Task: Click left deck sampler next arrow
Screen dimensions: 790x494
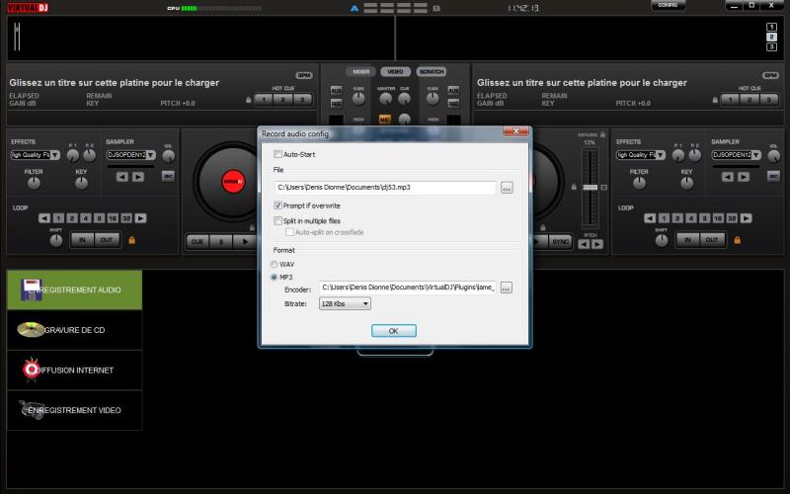Action: click(138, 177)
